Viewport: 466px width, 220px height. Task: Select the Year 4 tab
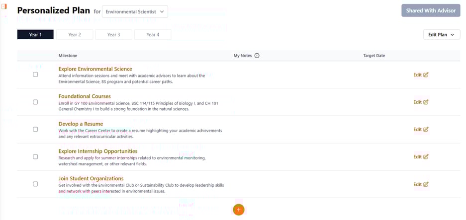point(153,35)
